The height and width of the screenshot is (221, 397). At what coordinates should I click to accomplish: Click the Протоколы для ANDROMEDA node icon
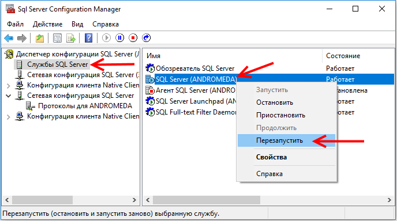[x=31, y=106]
